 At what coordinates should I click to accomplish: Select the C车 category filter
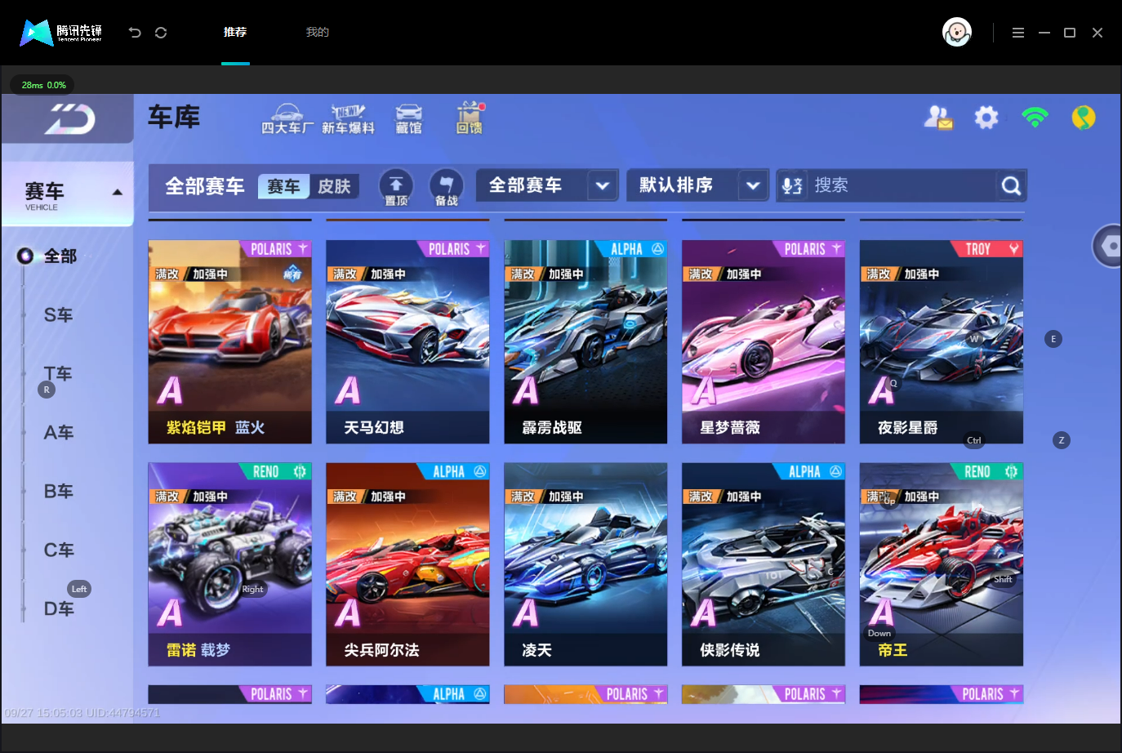[x=59, y=550]
